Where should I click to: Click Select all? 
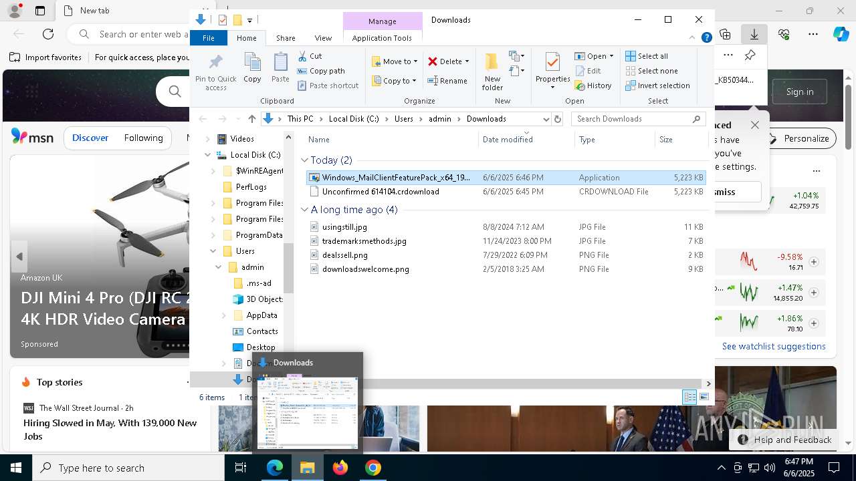pyautogui.click(x=647, y=56)
